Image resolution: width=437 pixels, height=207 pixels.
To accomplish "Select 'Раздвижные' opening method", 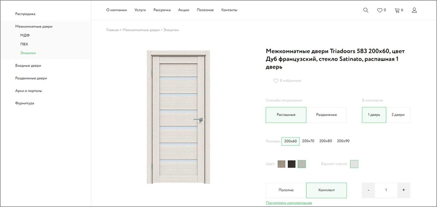I will pyautogui.click(x=326, y=115).
